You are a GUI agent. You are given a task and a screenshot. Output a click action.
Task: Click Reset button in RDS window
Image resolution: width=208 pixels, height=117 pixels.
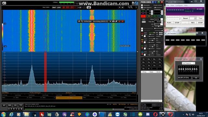[185, 18]
